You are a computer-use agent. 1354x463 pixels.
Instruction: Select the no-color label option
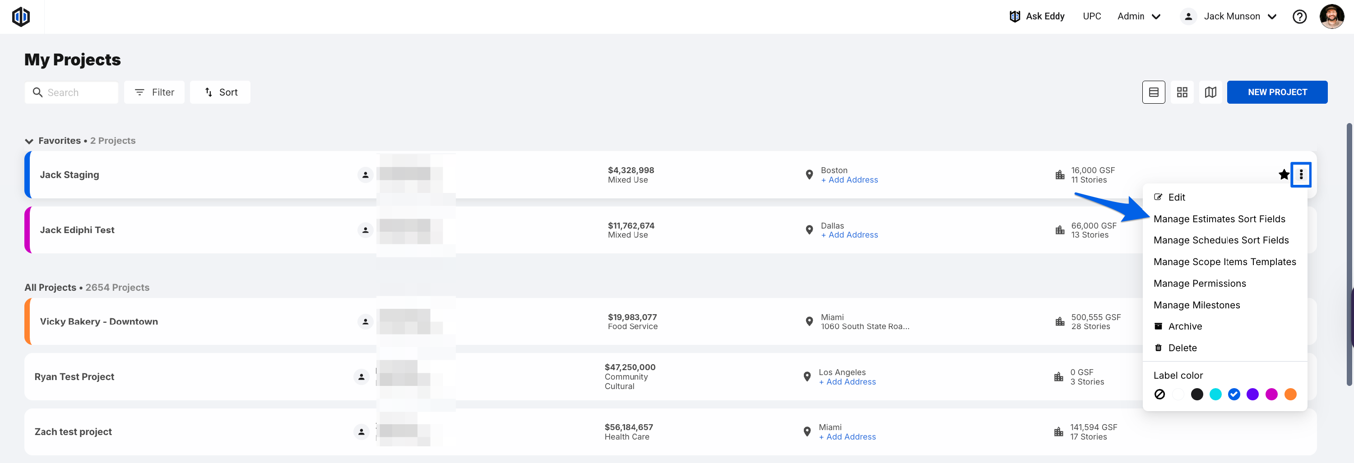coord(1159,394)
